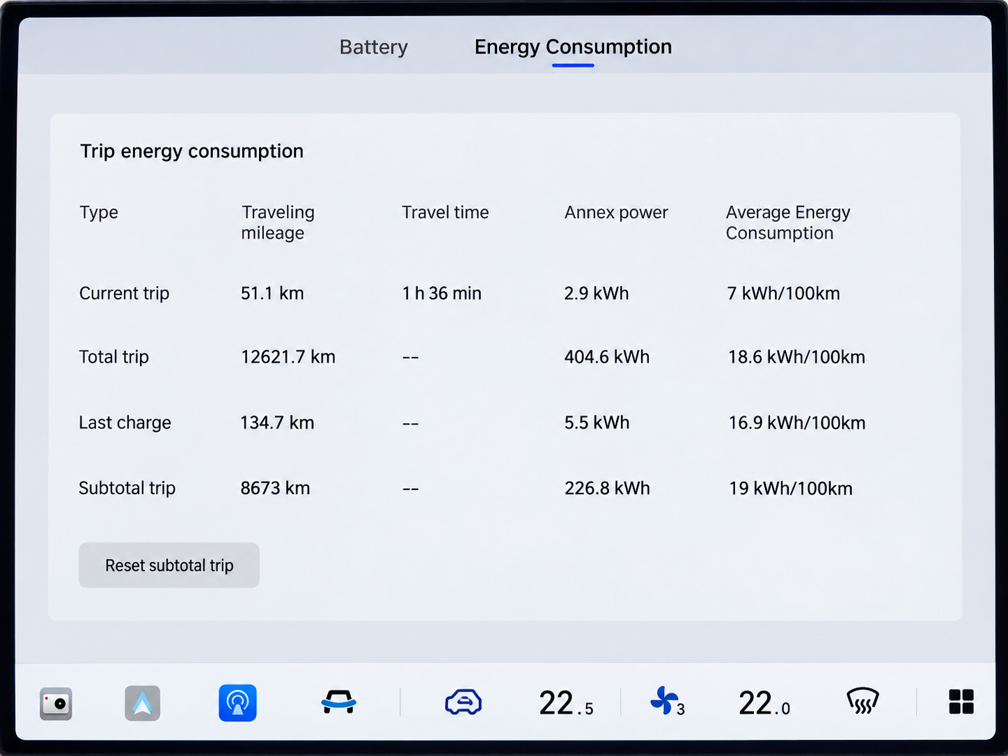1008x756 pixels.
Task: Open the blue podcast broadcast app
Action: [x=237, y=703]
